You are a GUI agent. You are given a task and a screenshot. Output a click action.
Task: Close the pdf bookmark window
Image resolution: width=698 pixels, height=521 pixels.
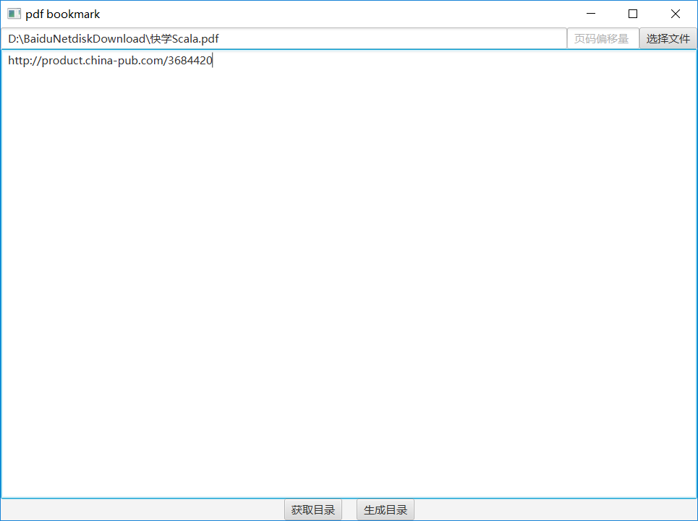tap(675, 14)
